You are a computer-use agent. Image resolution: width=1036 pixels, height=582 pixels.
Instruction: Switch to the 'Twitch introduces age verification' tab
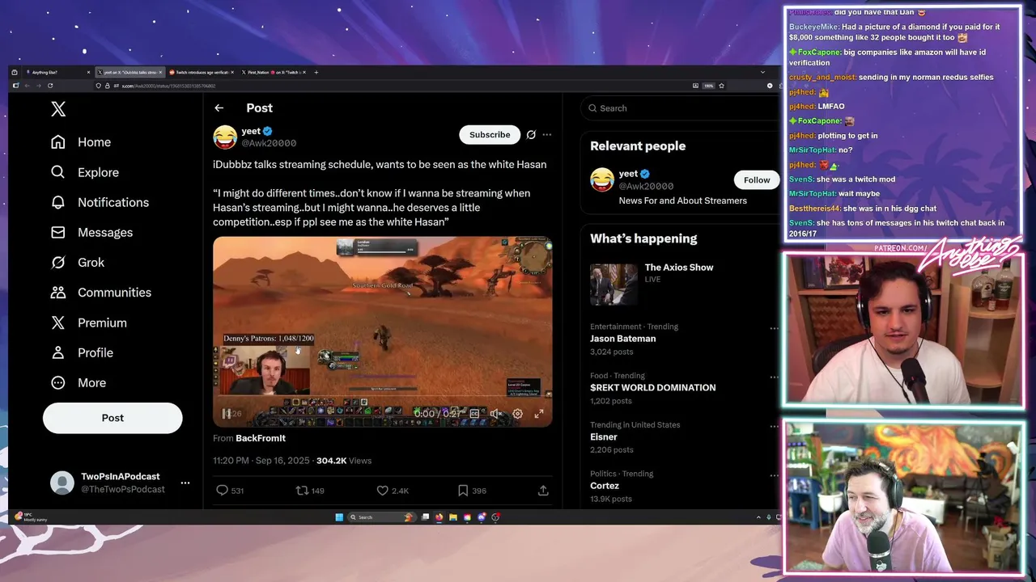click(201, 72)
